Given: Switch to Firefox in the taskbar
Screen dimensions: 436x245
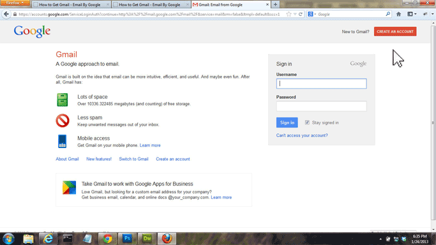Looking at the screenshot, I should click(167, 239).
